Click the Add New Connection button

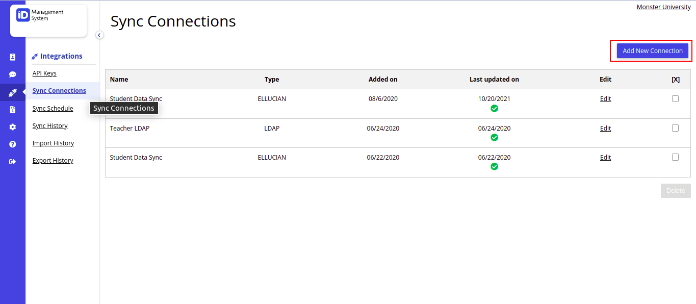652,50
